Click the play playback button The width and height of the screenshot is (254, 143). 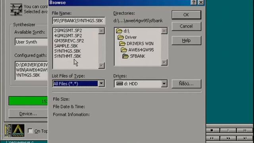coord(228,130)
